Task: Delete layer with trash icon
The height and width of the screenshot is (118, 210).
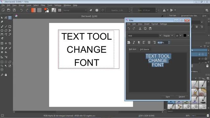Action: click(207, 66)
